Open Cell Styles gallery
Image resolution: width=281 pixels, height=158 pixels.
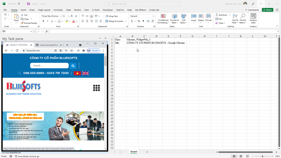[183, 19]
